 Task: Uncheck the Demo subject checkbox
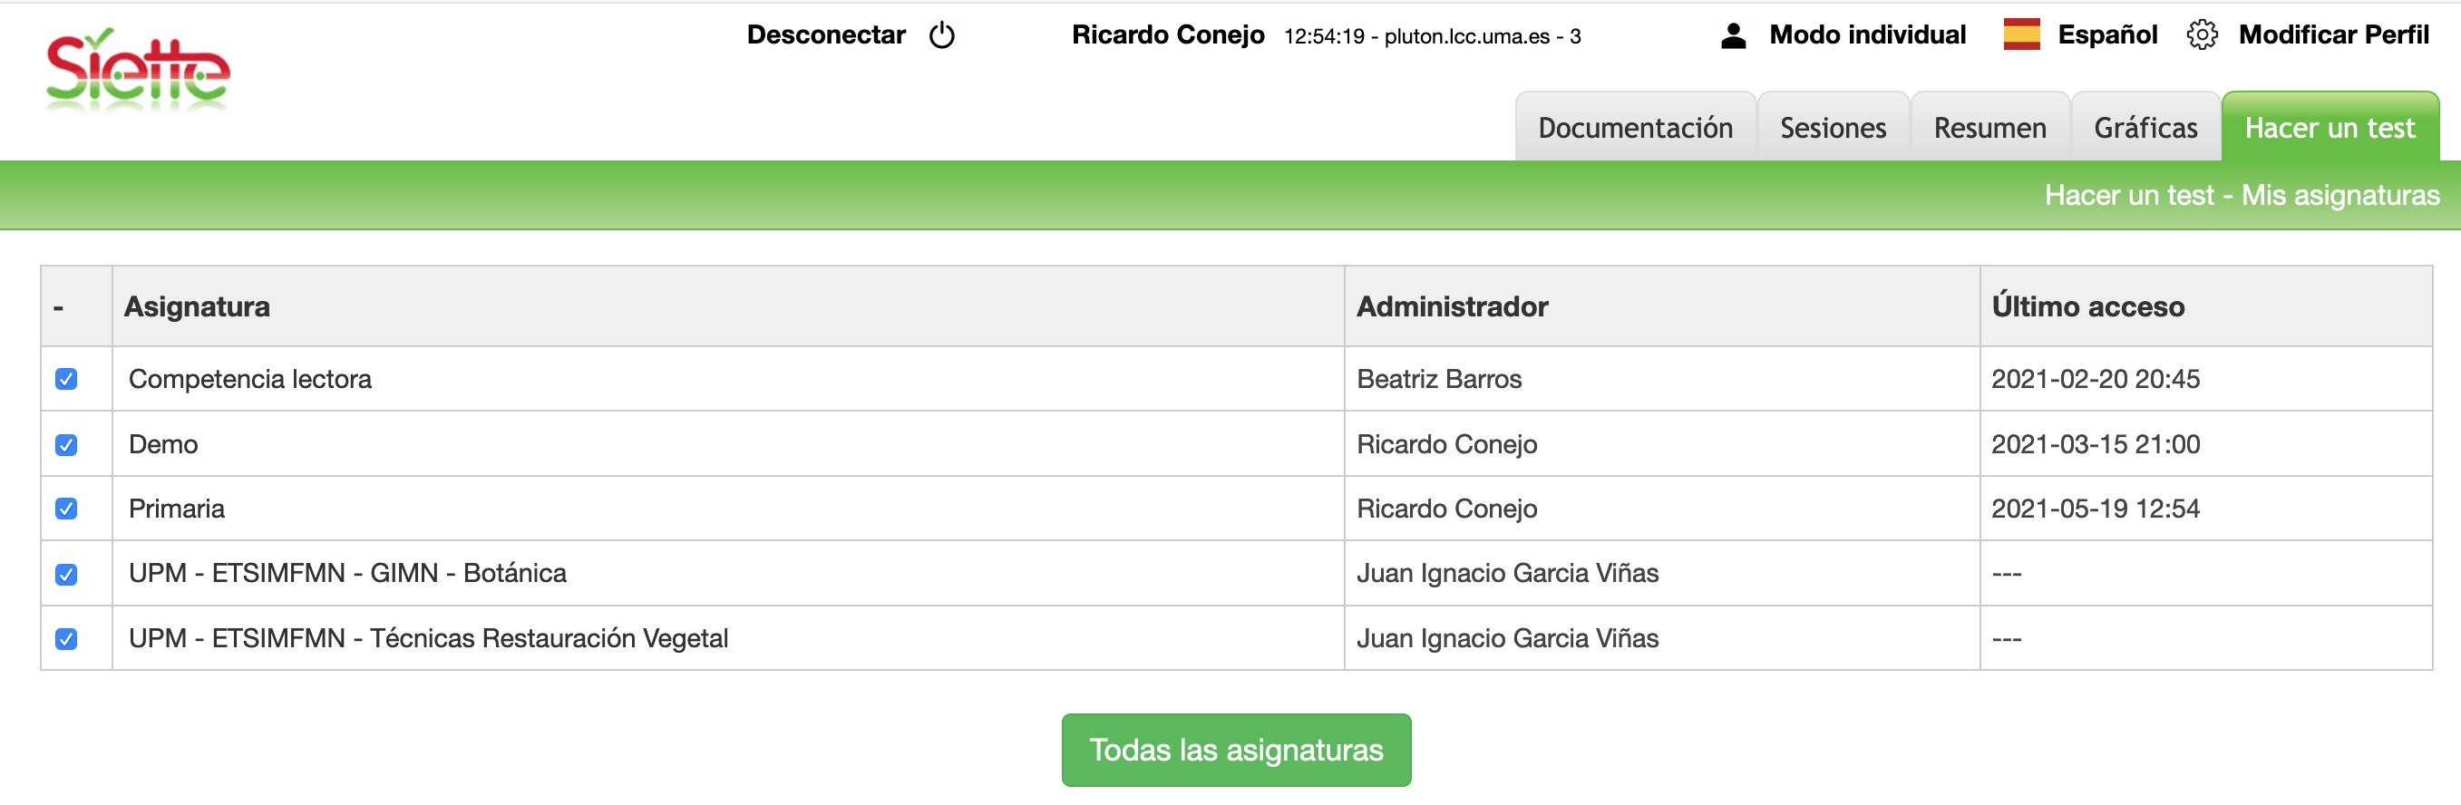[66, 445]
